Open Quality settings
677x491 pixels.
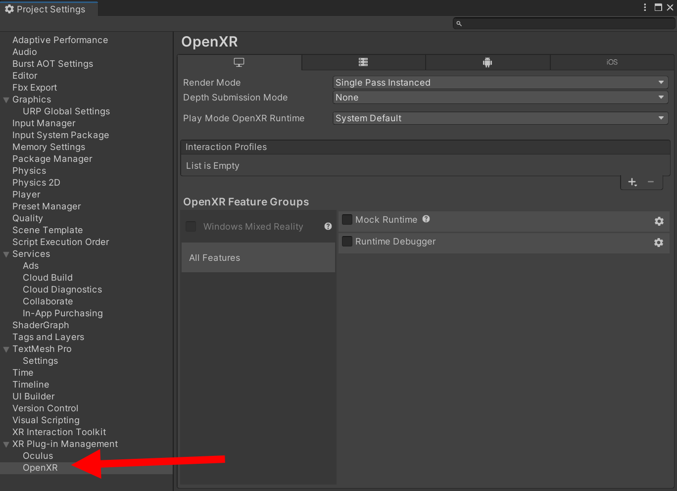click(x=28, y=218)
